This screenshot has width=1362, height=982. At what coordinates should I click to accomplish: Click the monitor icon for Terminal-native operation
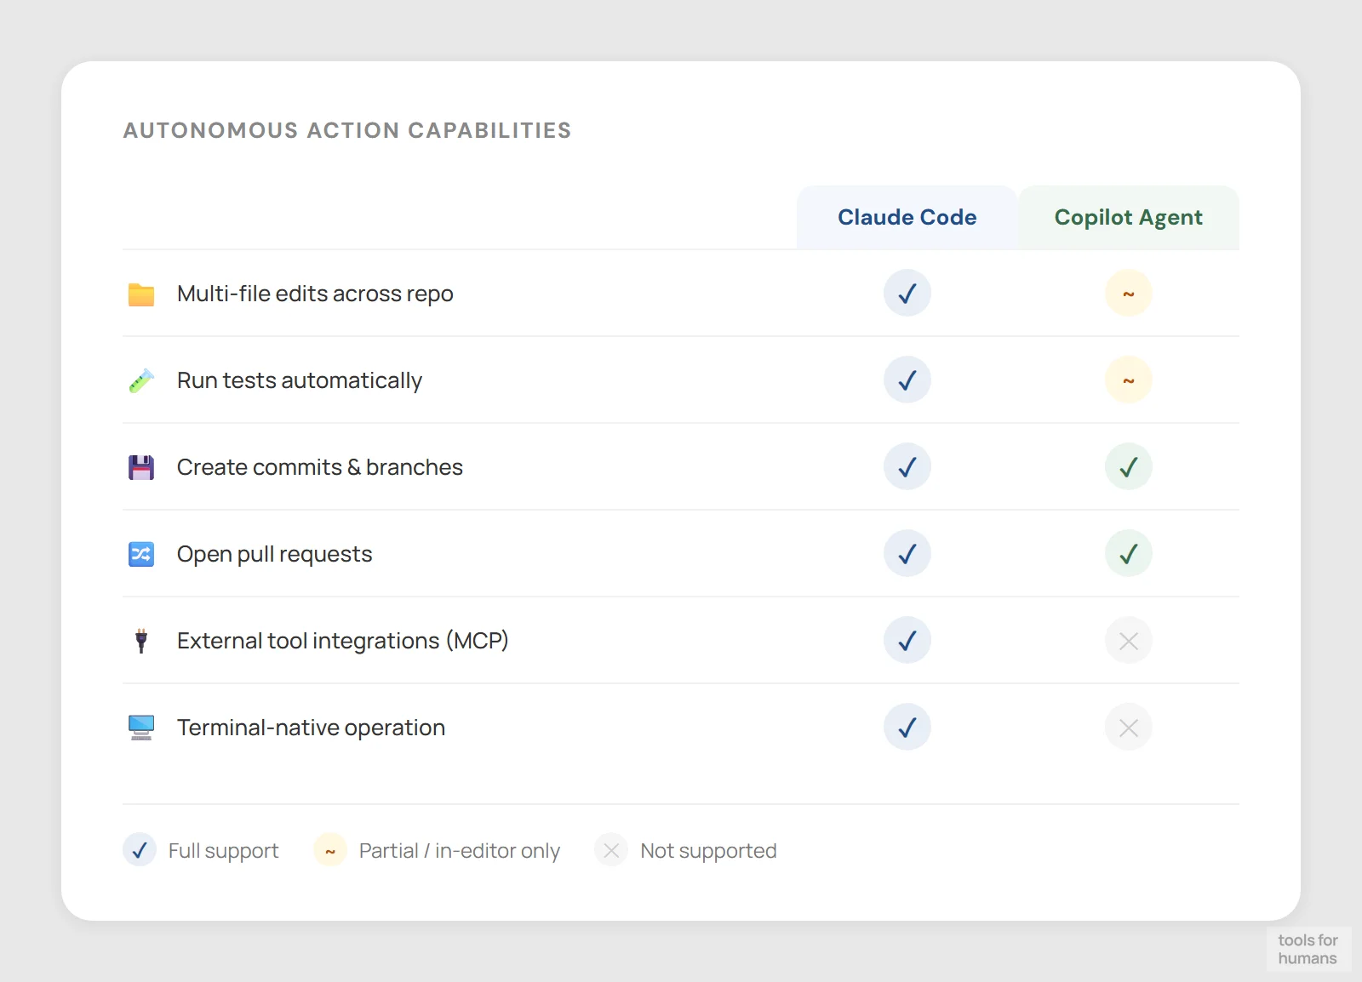(x=140, y=728)
